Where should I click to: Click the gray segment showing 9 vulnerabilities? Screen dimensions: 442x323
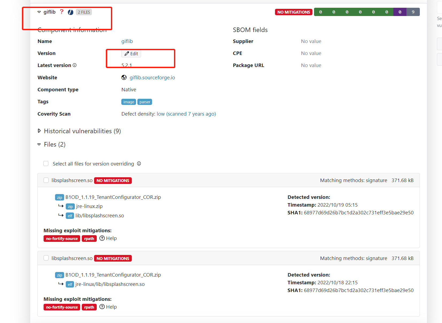click(413, 12)
